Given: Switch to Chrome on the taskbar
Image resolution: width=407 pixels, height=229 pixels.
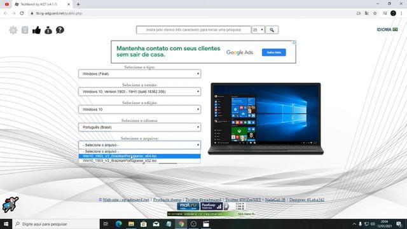Looking at the screenshot, I should (x=181, y=224).
